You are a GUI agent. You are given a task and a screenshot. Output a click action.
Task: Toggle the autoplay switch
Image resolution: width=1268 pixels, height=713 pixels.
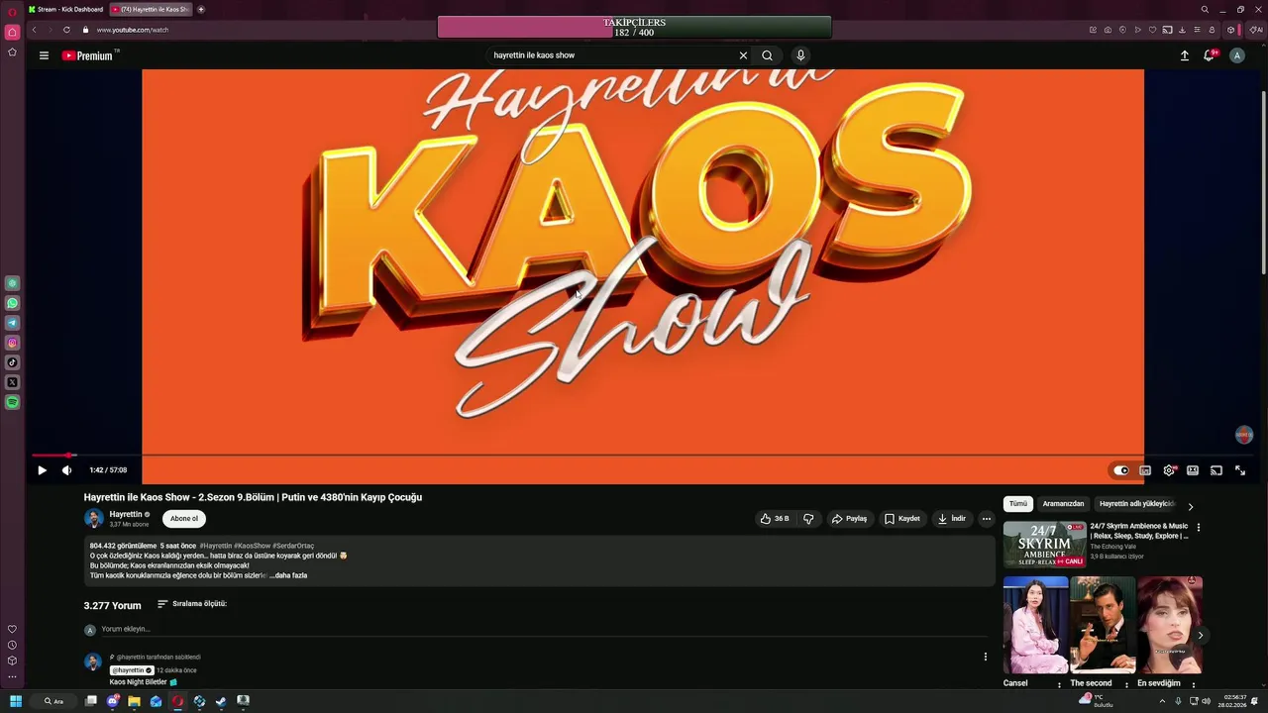click(x=1120, y=470)
